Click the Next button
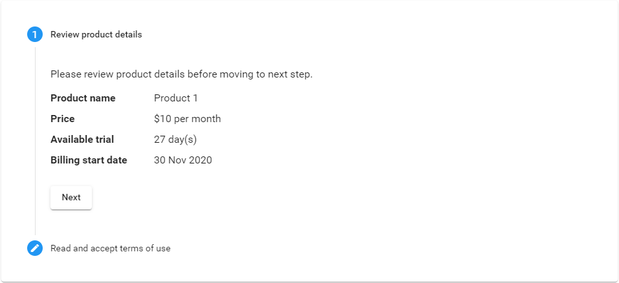This screenshot has height=283, width=619. click(71, 198)
